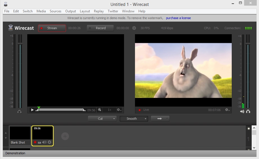Open the Media menu
The image size is (259, 159).
pos(41,11)
